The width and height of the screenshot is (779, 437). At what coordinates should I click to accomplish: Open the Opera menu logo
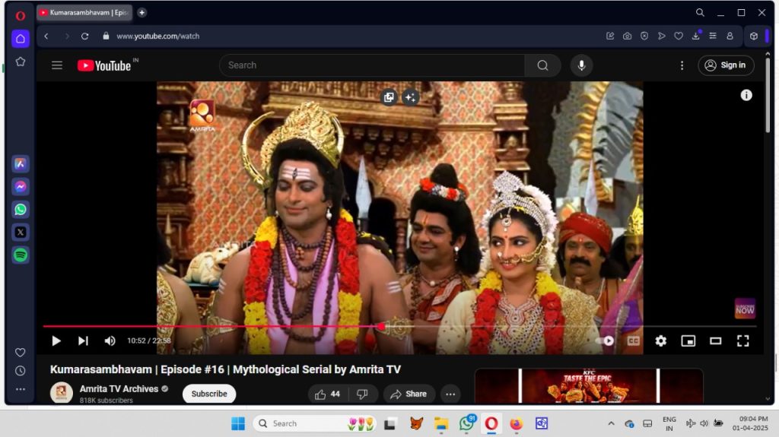click(21, 16)
